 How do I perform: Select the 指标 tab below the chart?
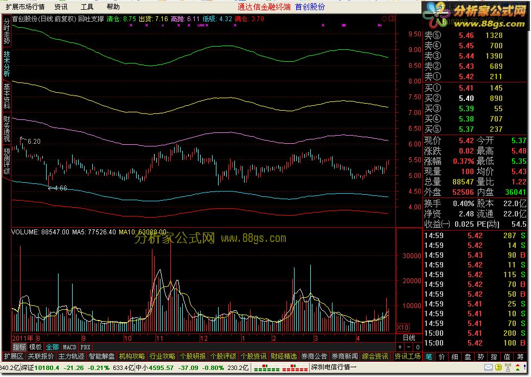coord(20,347)
